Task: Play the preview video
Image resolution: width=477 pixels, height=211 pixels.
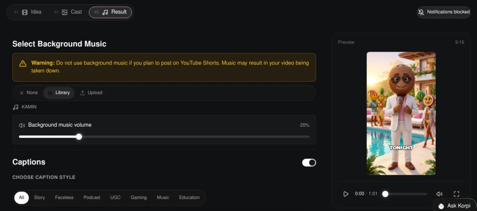Action: click(346, 194)
